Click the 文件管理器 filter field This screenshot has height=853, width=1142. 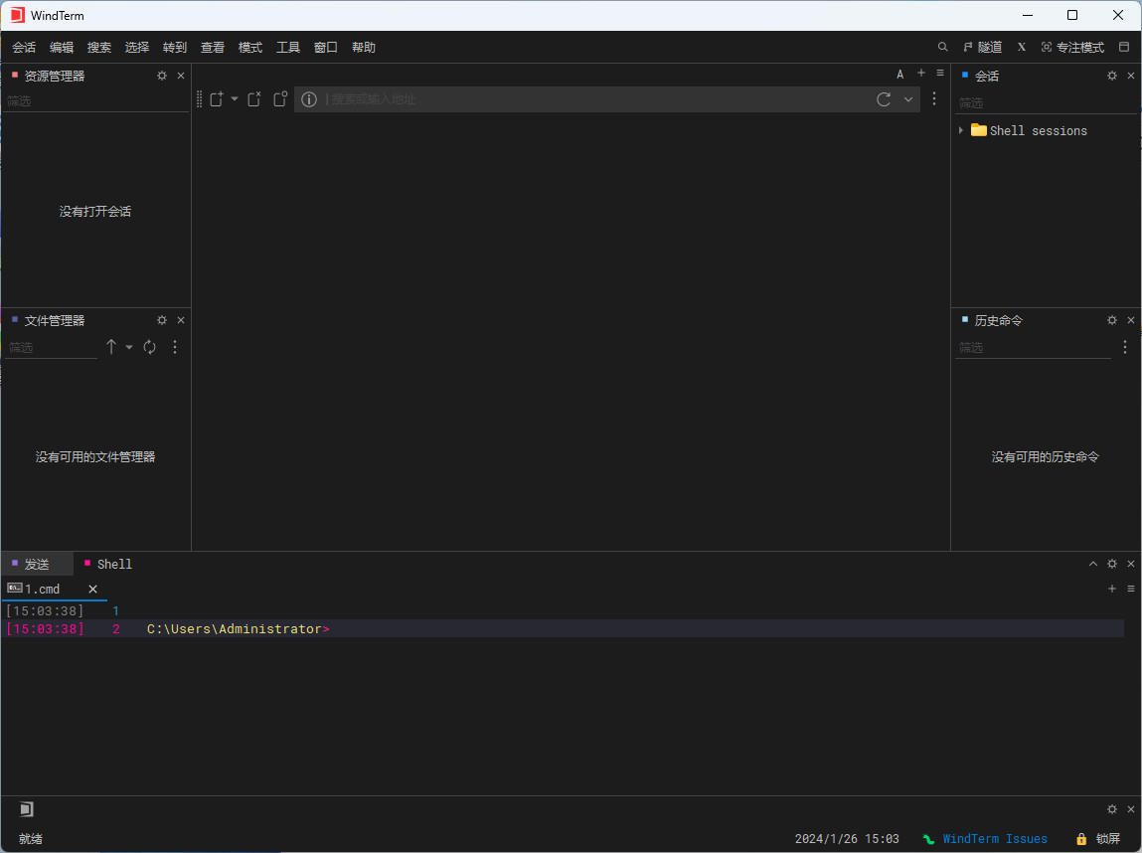click(x=51, y=348)
